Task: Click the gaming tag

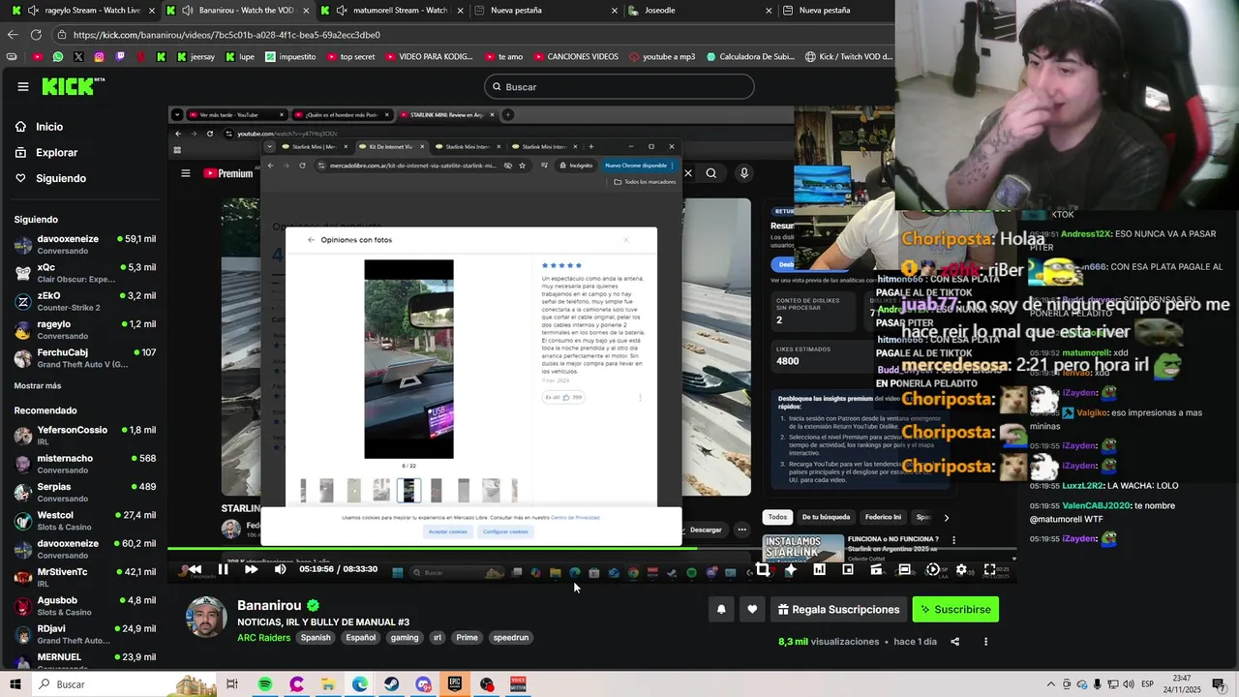Action: [x=405, y=638]
